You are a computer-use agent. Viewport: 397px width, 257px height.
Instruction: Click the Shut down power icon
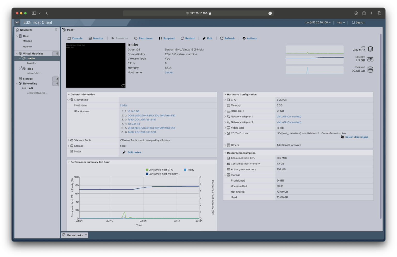[x=136, y=38]
